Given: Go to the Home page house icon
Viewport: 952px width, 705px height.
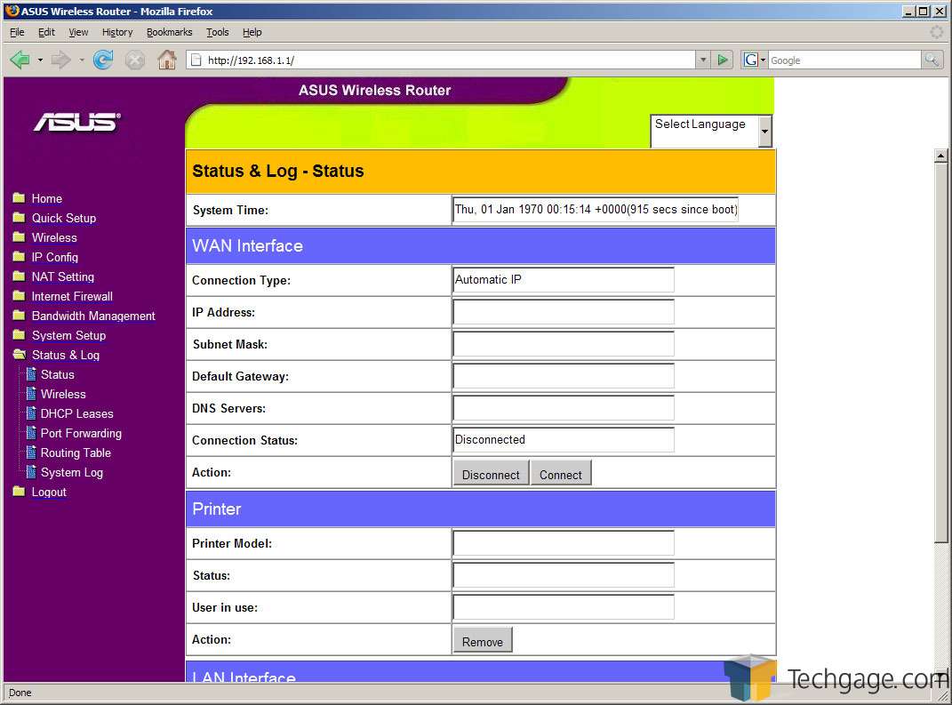Looking at the screenshot, I should 167,60.
